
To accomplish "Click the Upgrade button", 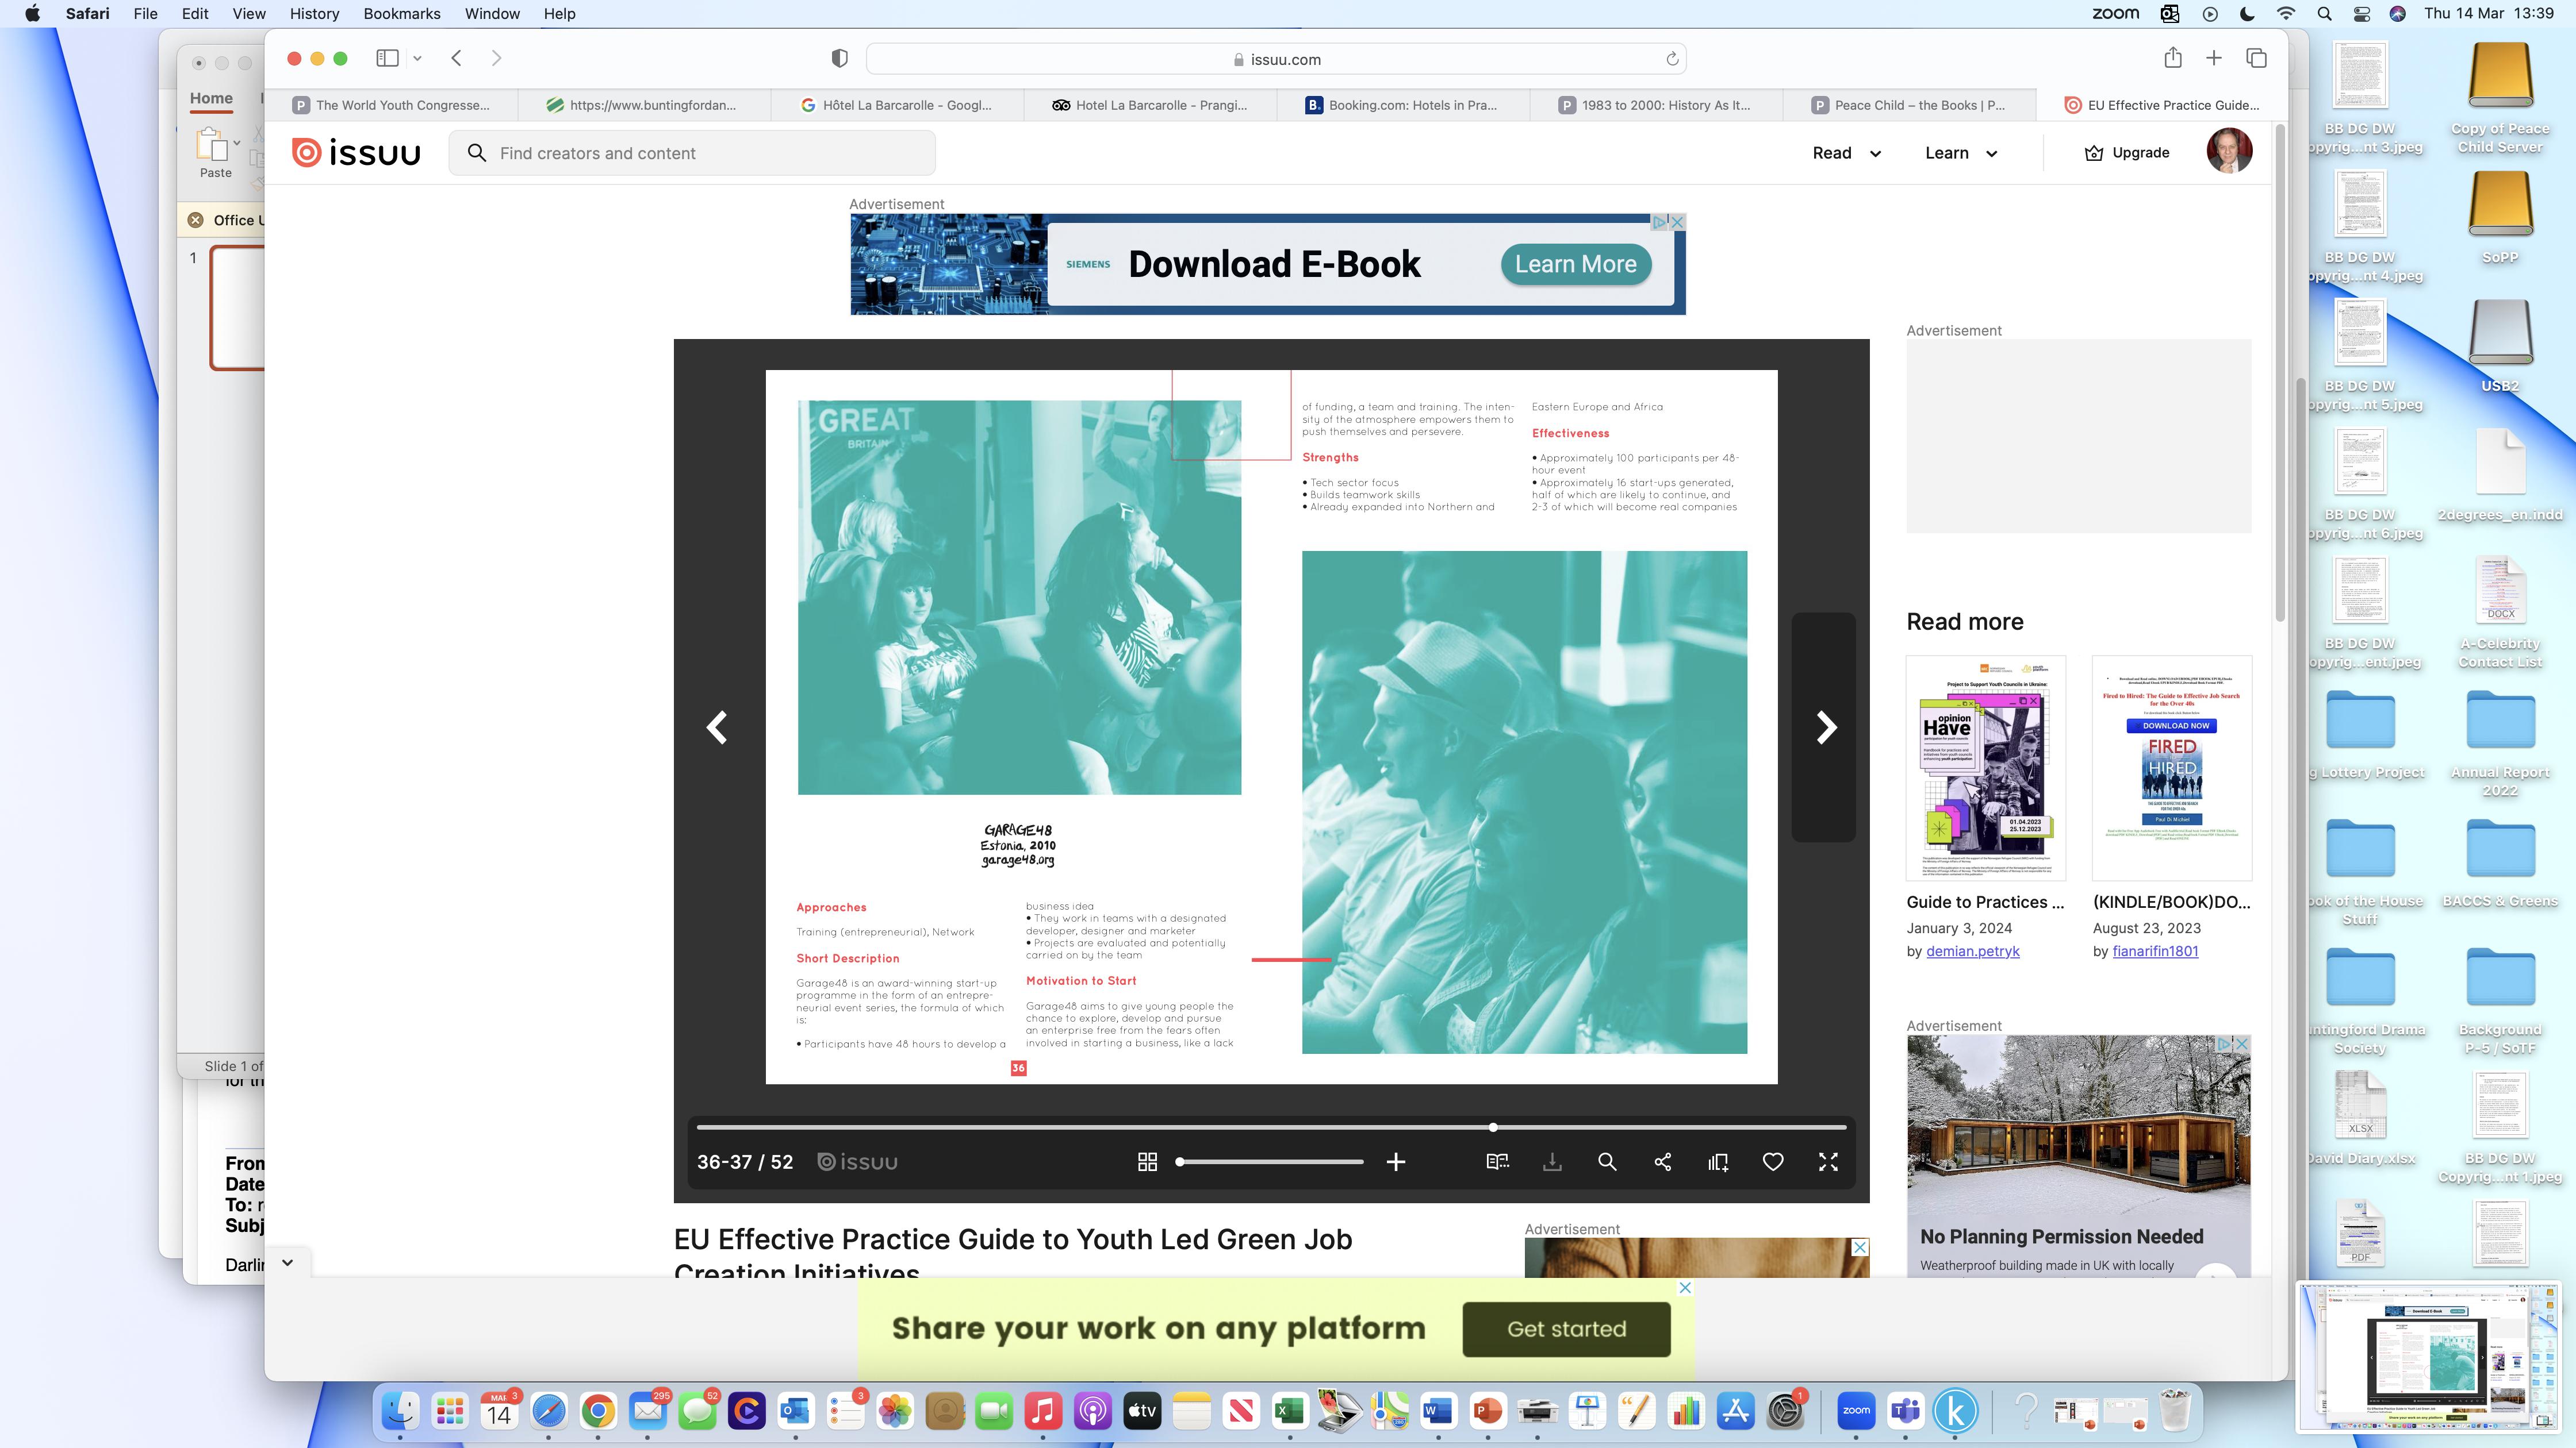I will (2127, 153).
